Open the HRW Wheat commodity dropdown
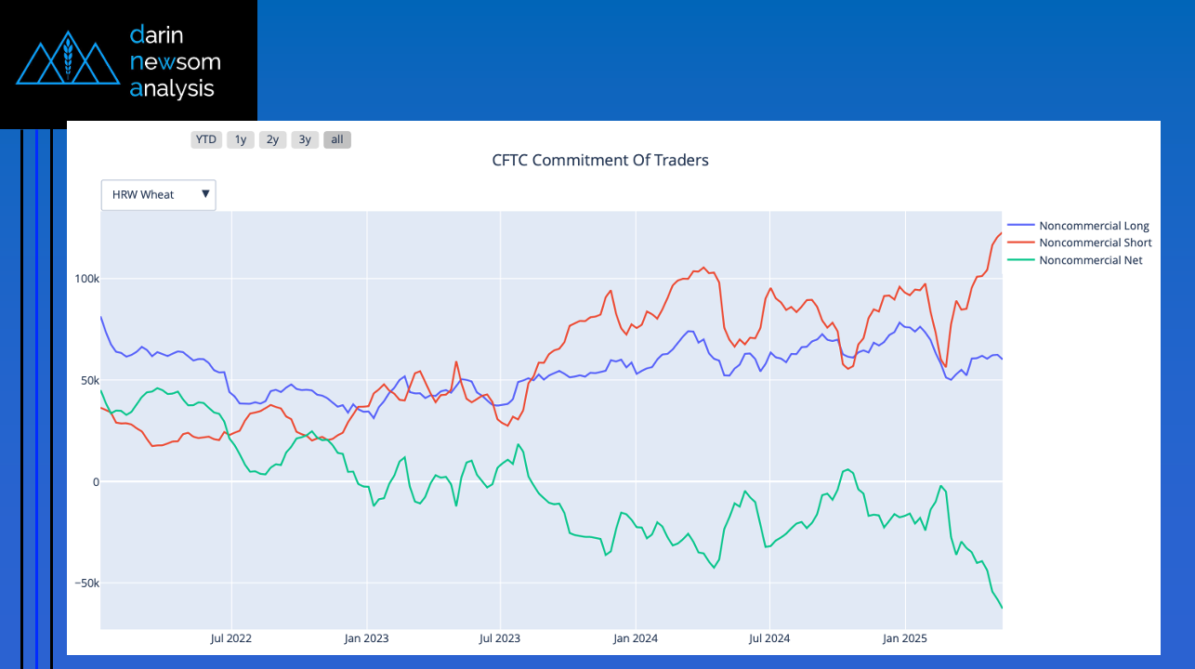1195x669 pixels. click(x=149, y=195)
